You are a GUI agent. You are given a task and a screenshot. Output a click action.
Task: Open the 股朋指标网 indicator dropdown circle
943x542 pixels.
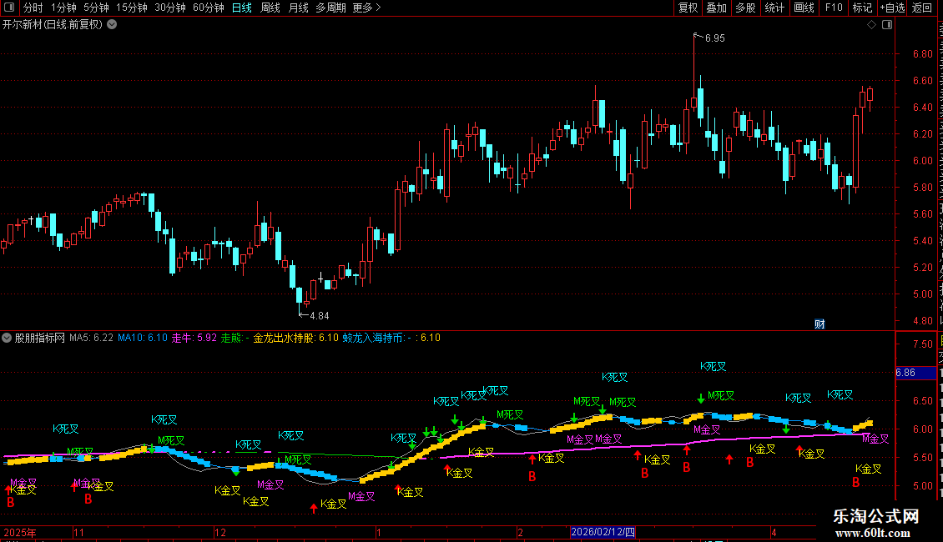point(7,338)
